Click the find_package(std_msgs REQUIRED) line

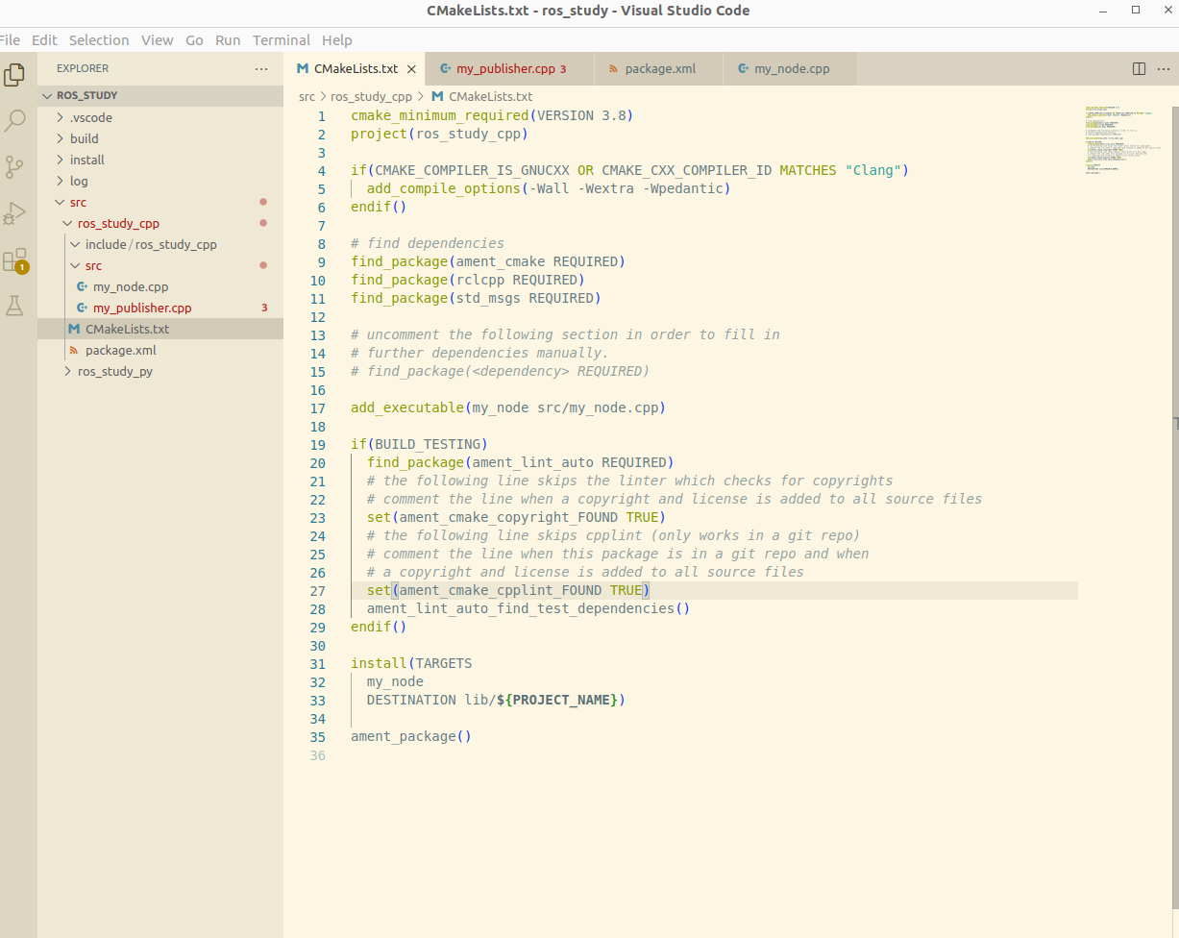click(476, 298)
